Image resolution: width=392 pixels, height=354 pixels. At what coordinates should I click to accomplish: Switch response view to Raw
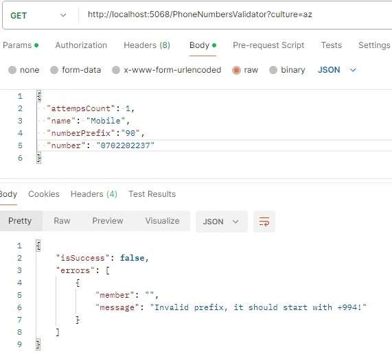(x=62, y=221)
